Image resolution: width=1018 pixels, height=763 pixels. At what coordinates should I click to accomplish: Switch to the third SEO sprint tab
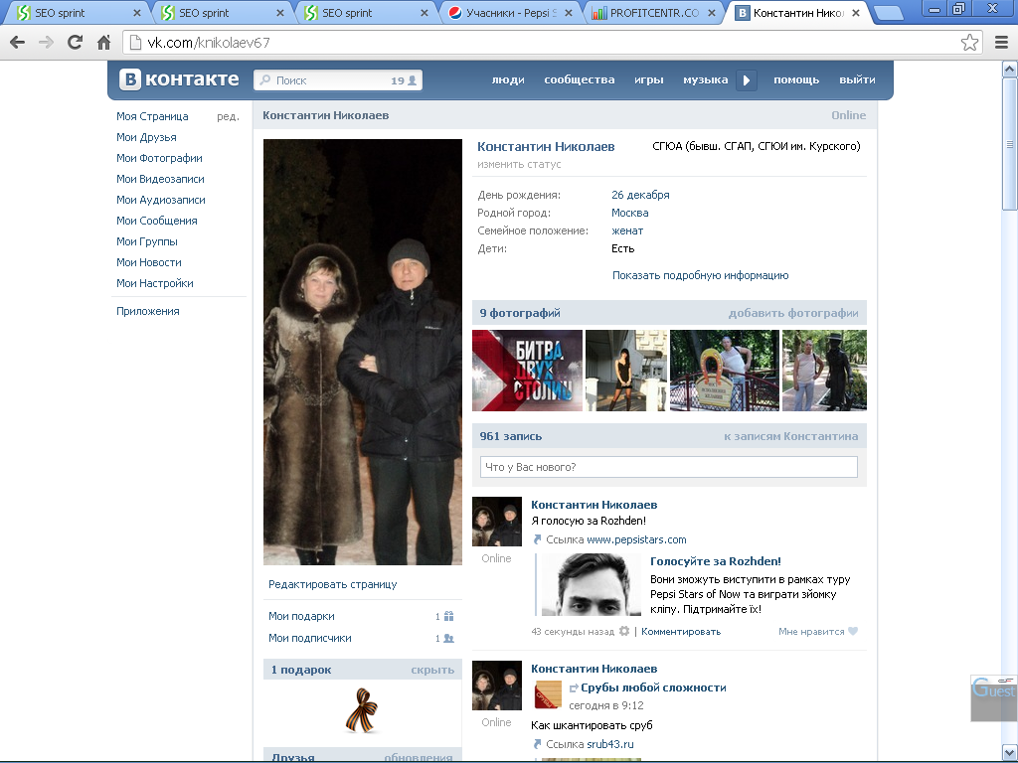pyautogui.click(x=364, y=13)
